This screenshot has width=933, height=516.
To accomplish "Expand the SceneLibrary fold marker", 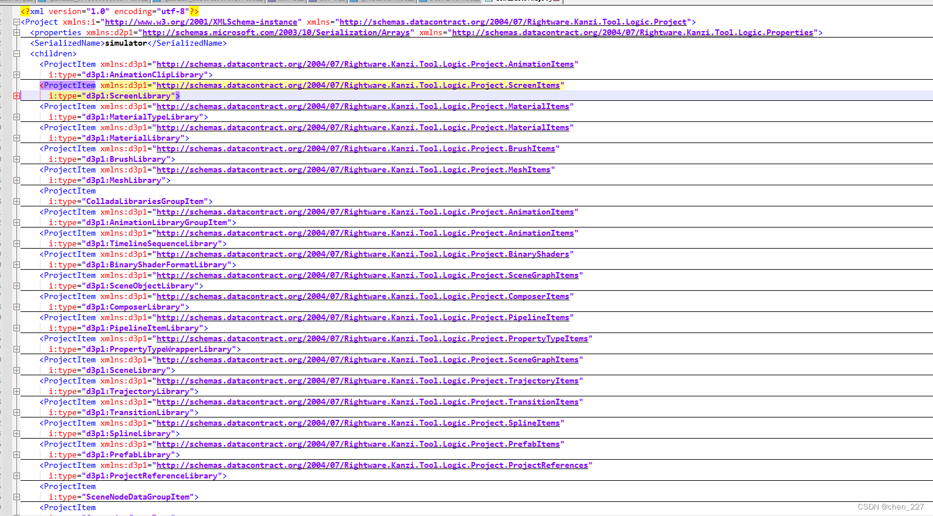I will 16,371.
